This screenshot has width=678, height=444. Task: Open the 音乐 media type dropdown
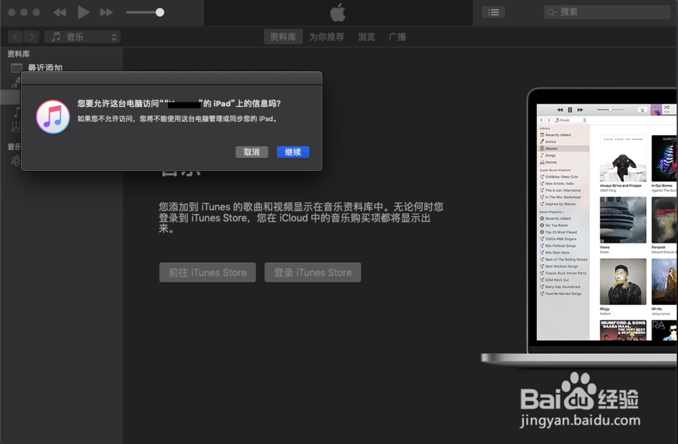[x=83, y=37]
